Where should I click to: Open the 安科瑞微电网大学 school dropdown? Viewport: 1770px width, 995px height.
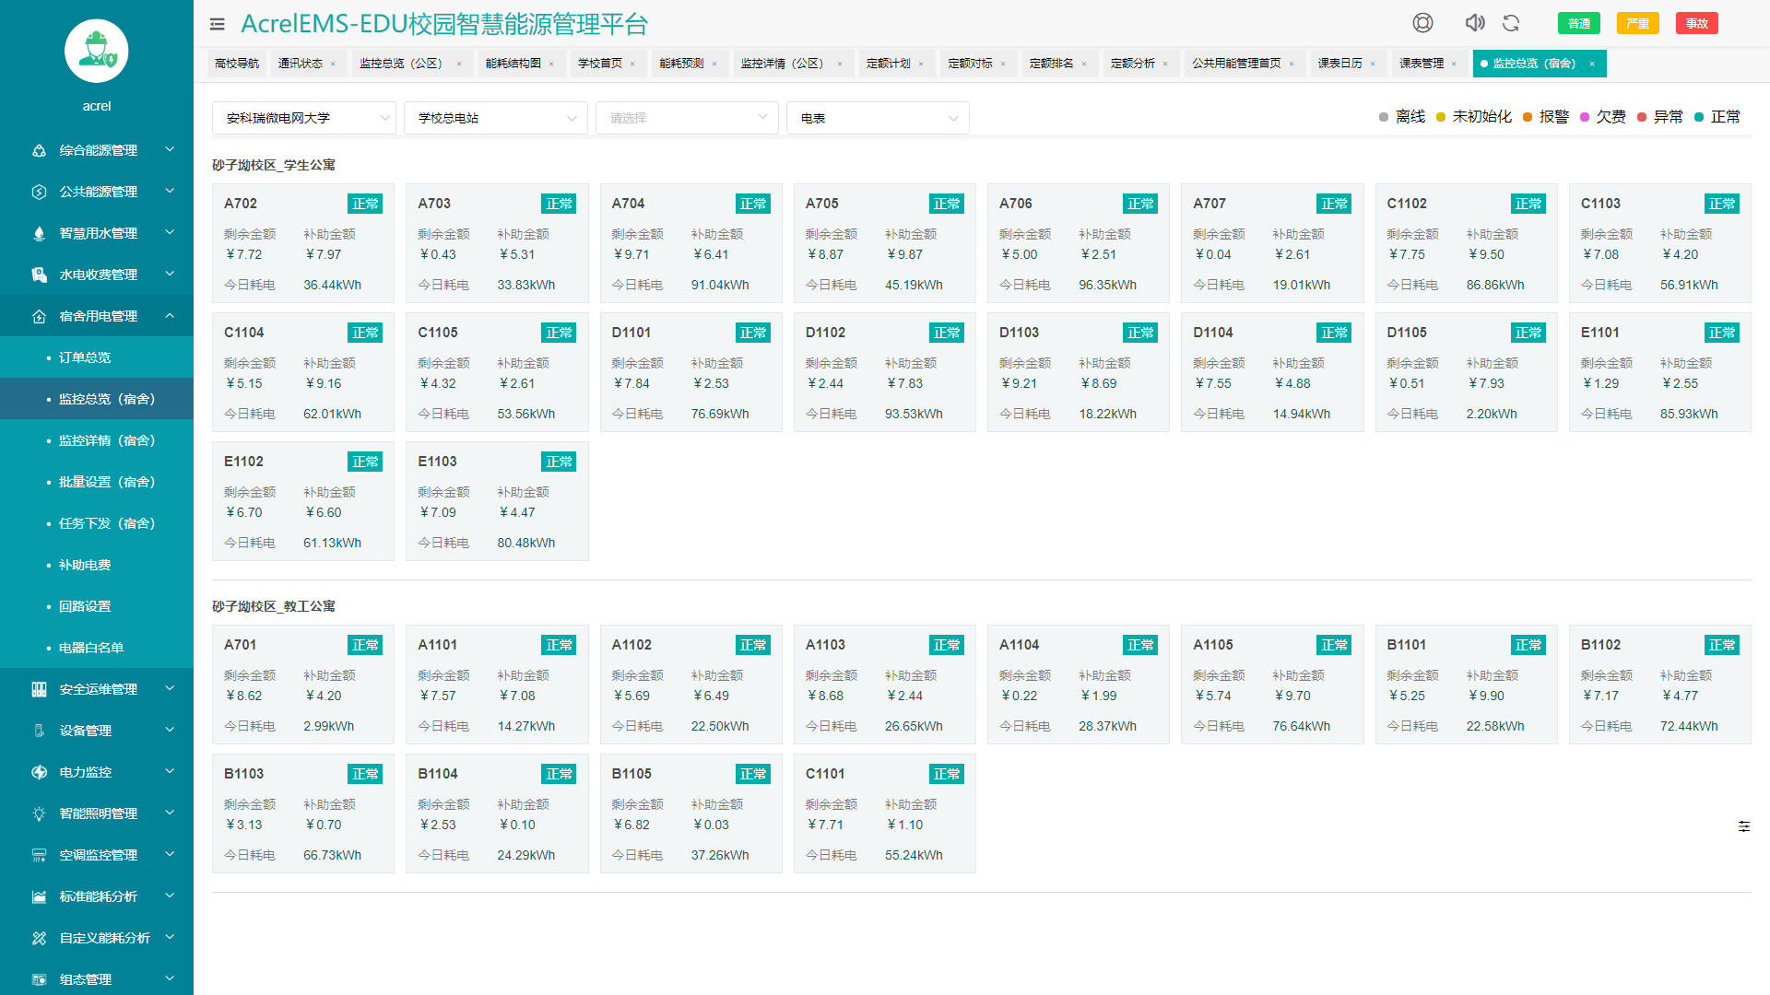pos(303,118)
